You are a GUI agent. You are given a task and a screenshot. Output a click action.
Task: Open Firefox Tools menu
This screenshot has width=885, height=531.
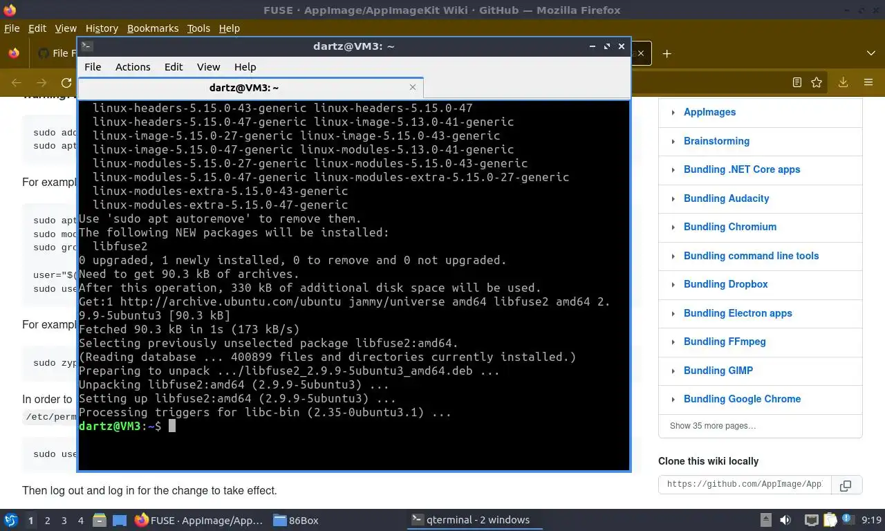tap(198, 28)
